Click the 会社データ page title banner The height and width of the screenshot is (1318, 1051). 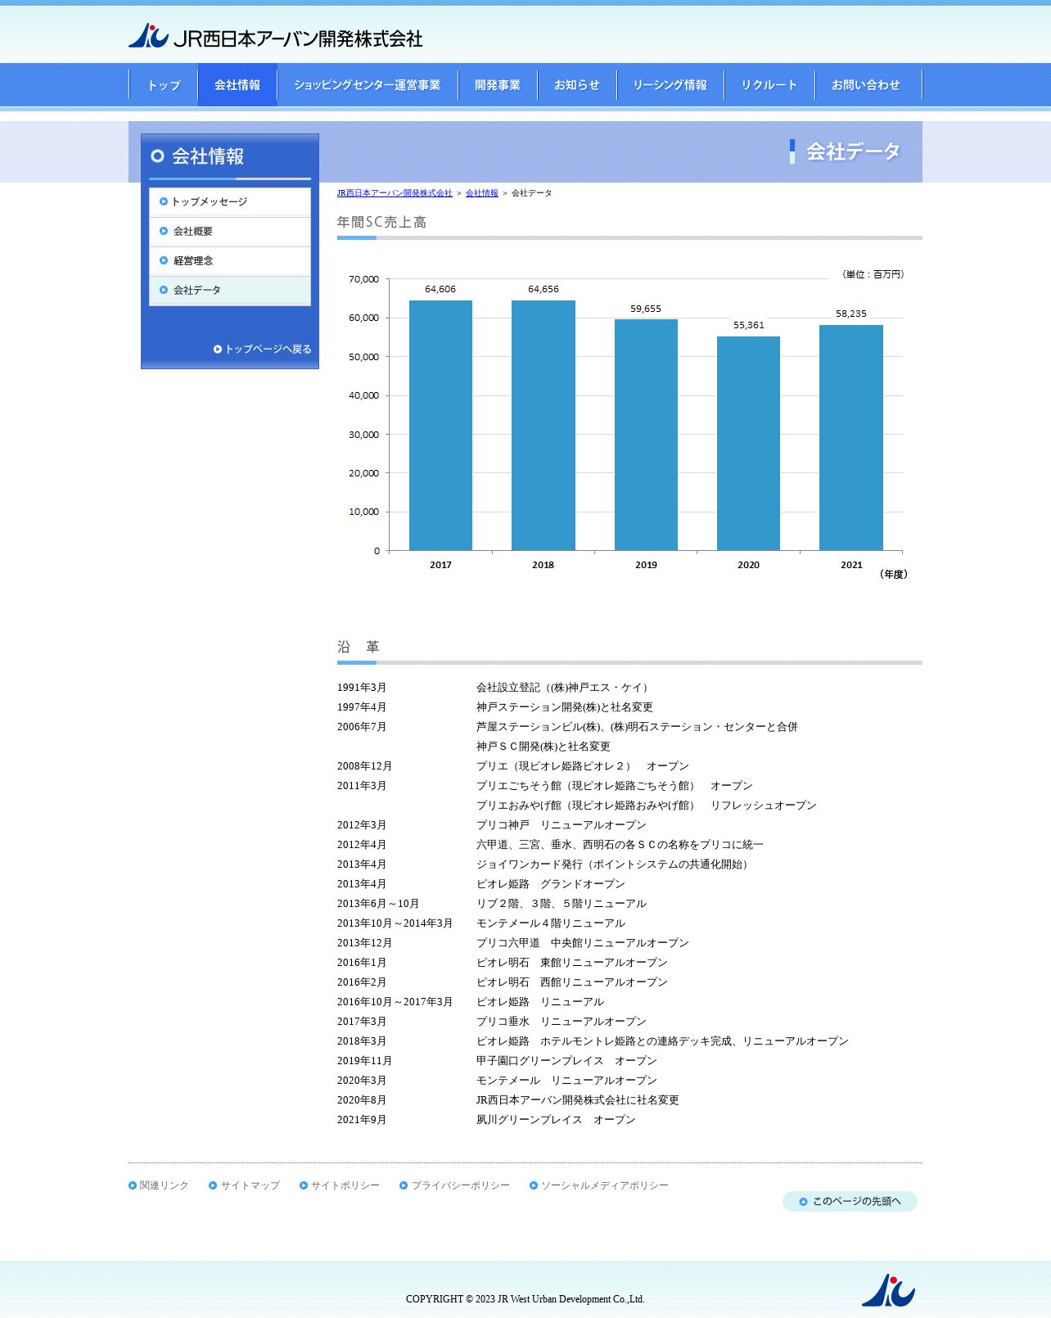(846, 151)
